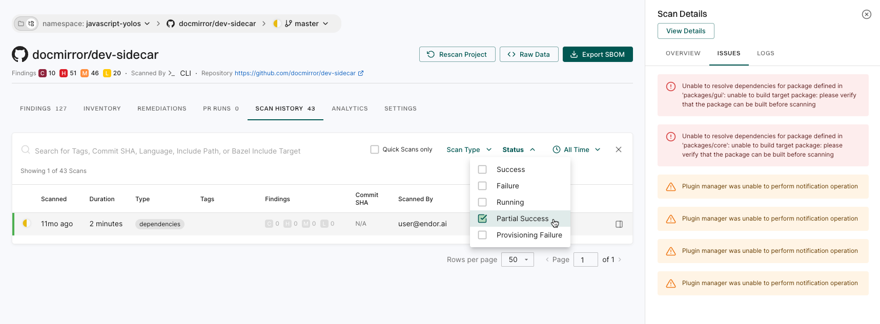
Task: Open the All Time range dropdown
Action: click(577, 149)
